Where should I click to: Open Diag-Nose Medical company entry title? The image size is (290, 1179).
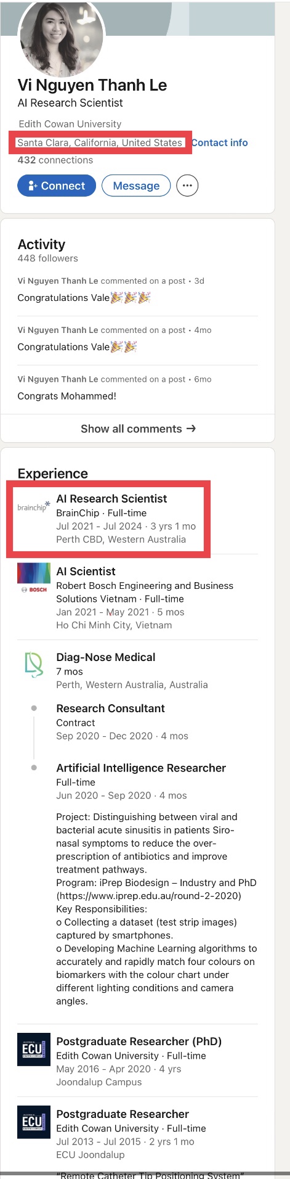point(105,657)
